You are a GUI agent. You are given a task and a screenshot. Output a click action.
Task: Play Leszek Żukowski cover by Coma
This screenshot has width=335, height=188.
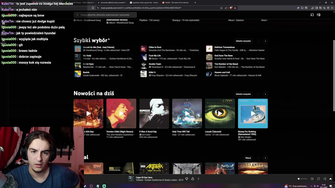[x=220, y=114]
